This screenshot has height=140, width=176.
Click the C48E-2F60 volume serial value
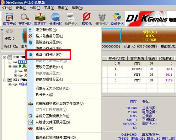coord(129,135)
